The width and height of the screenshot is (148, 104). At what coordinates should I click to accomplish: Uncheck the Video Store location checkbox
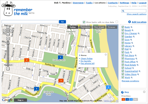123,74
